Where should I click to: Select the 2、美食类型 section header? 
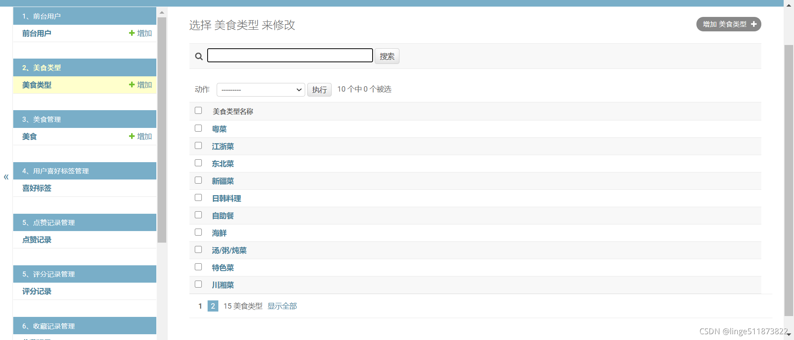pyautogui.click(x=85, y=68)
